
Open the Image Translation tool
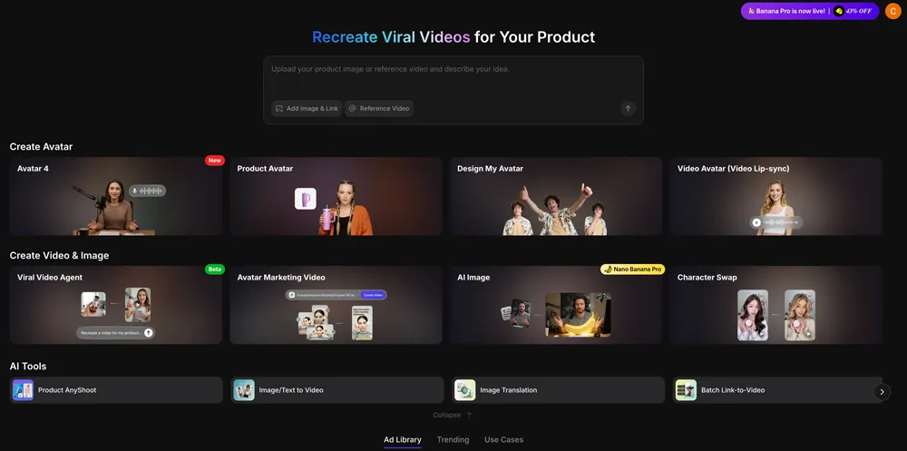pyautogui.click(x=558, y=390)
